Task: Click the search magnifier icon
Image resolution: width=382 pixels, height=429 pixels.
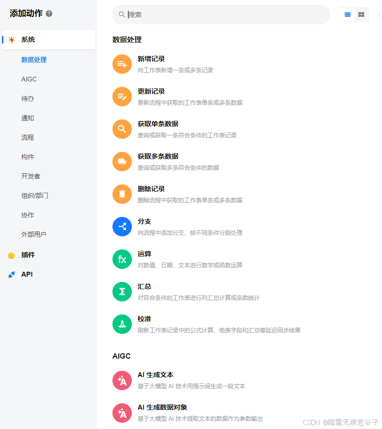Action: [122, 15]
